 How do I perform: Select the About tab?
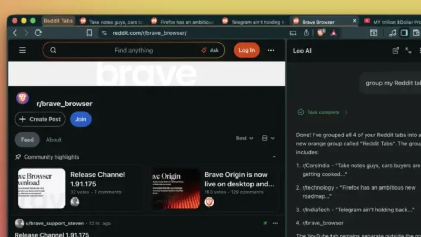click(54, 140)
